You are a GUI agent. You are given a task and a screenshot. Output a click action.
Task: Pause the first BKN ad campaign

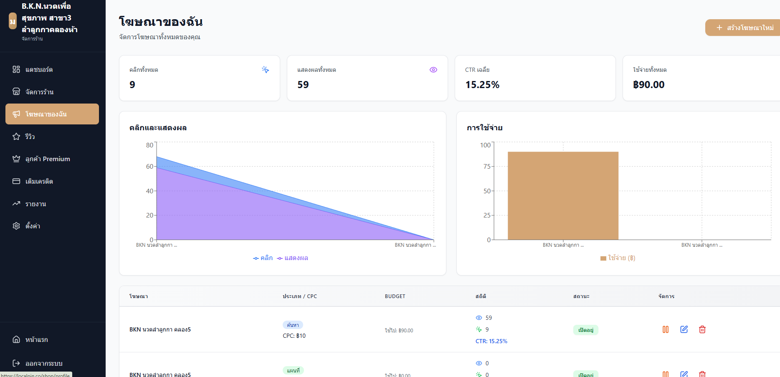pyautogui.click(x=665, y=329)
